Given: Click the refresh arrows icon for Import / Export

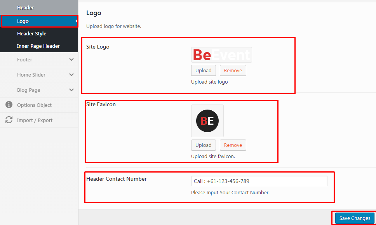Looking at the screenshot, I should click(x=9, y=120).
